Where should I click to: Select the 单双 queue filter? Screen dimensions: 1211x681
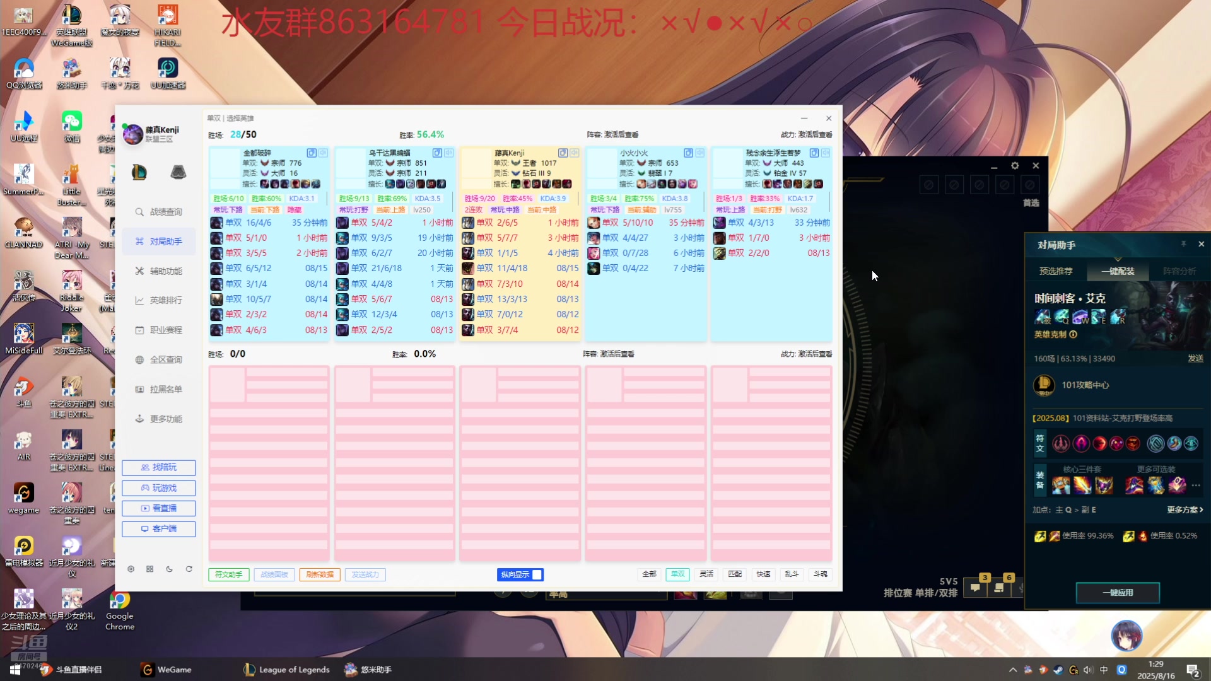point(678,574)
